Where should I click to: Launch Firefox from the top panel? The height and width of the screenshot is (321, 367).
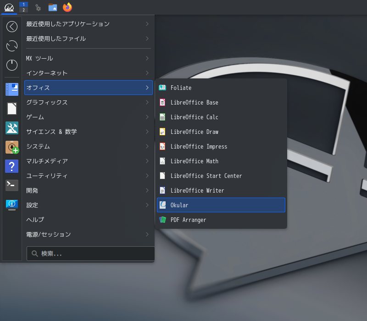(x=67, y=7)
